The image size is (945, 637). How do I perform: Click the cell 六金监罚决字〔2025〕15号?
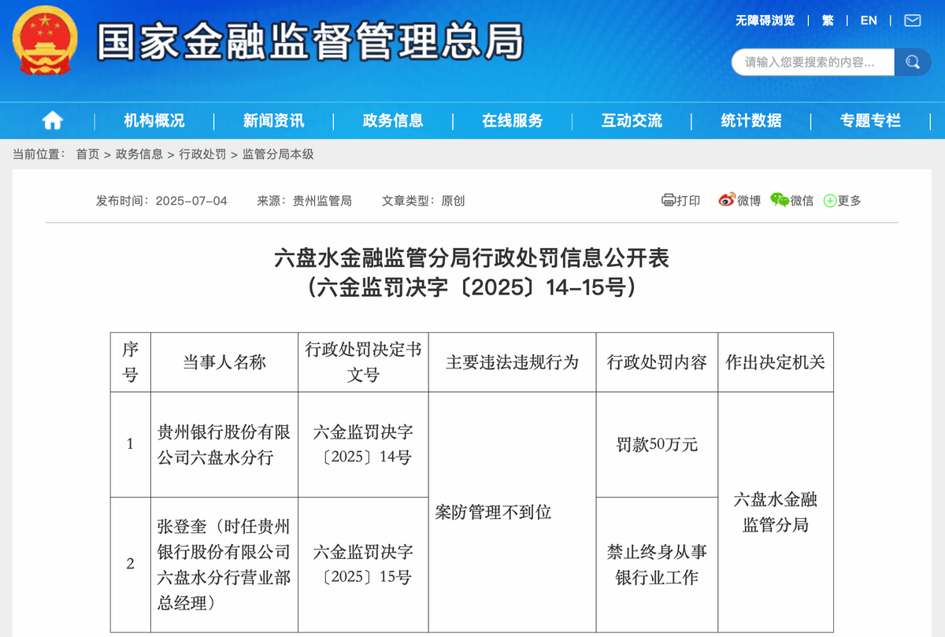(363, 565)
